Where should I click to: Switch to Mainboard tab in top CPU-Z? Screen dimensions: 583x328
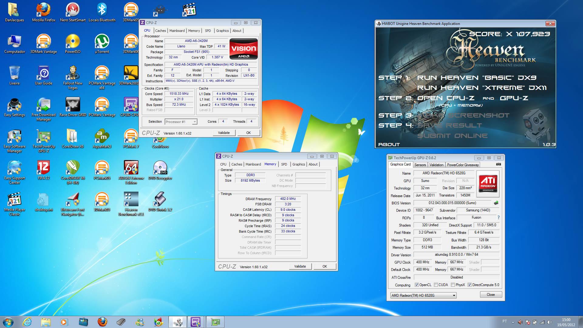click(x=177, y=31)
